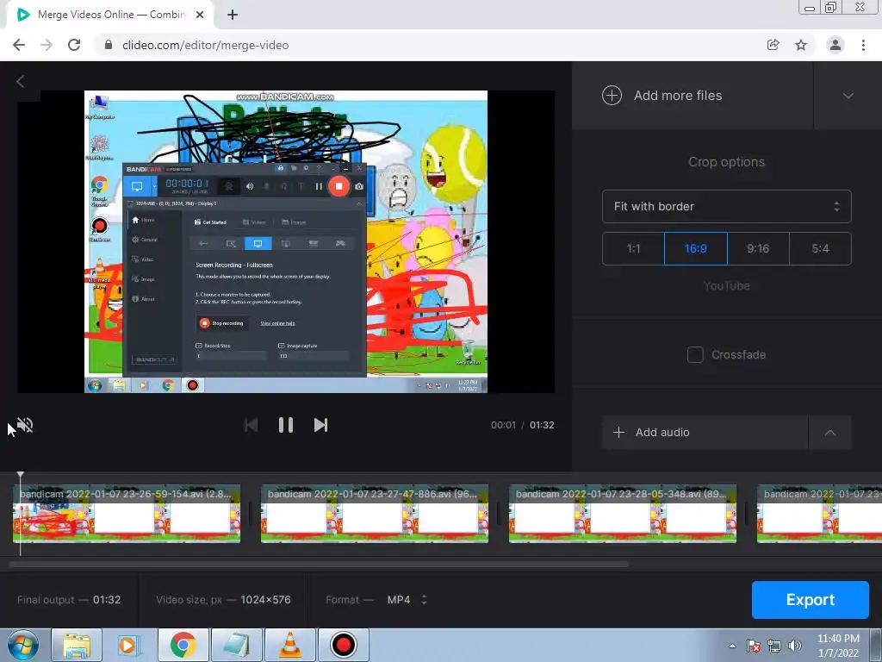Open the Windows Start menu

click(22, 645)
